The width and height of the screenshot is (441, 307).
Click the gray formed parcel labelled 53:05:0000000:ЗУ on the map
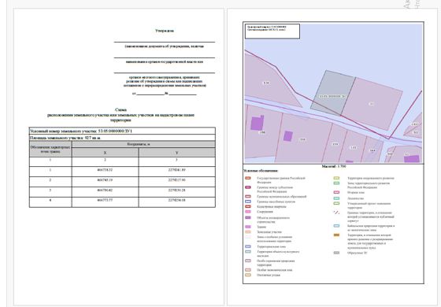[x=333, y=93]
